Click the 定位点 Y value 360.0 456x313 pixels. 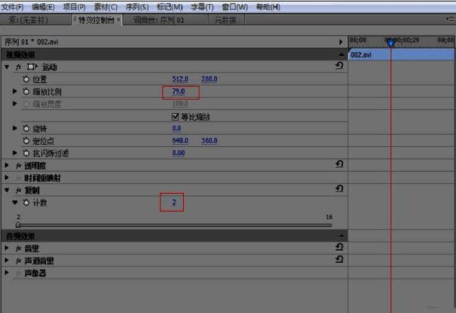(209, 141)
